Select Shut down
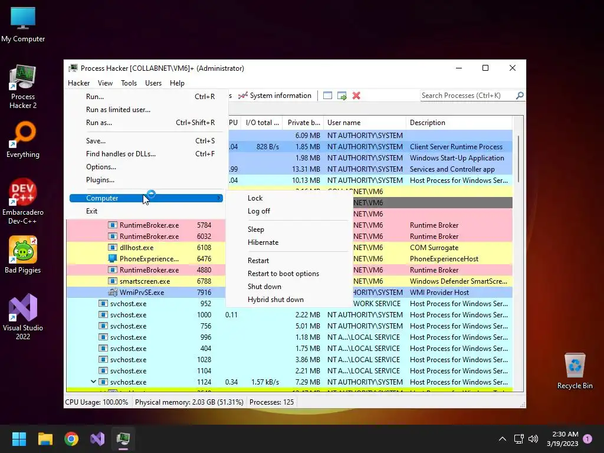 tap(289, 287)
